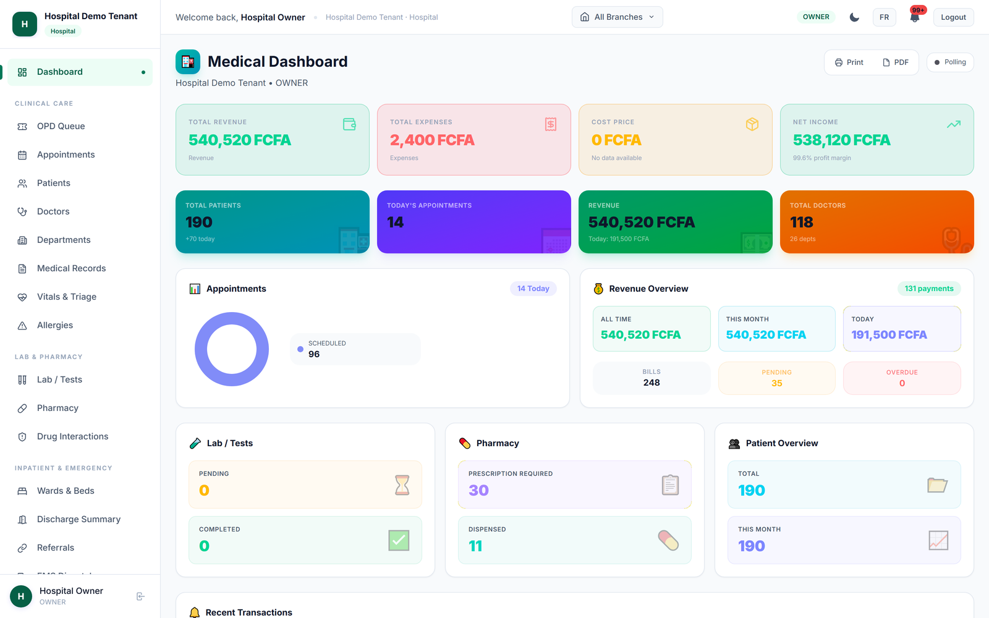Click the green Revenue 540,520 FCFA card
This screenshot has width=989, height=618.
(676, 222)
